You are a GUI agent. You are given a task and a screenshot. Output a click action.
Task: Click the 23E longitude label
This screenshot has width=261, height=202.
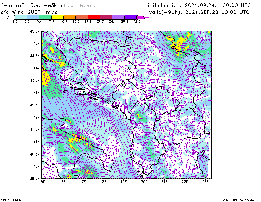pyautogui.click(x=205, y=182)
